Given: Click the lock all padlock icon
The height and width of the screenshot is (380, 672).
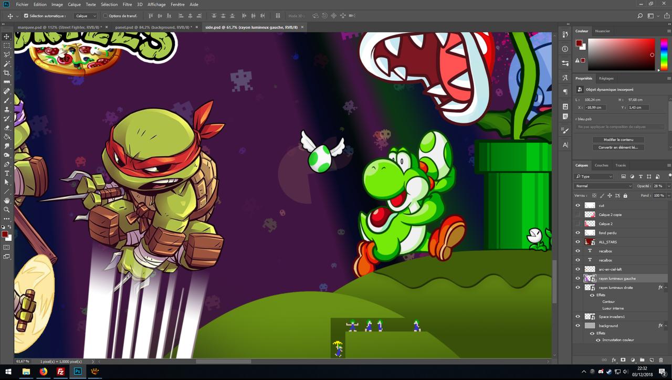Looking at the screenshot, I should click(625, 196).
